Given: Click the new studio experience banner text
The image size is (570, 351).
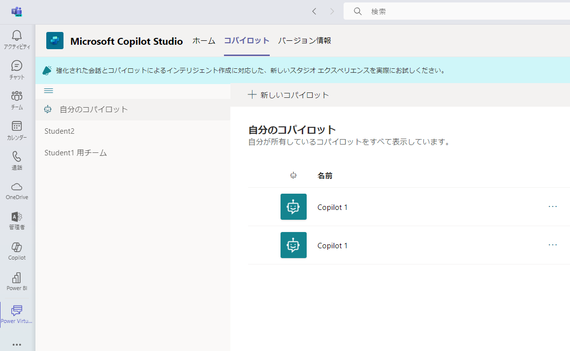Looking at the screenshot, I should (251, 70).
